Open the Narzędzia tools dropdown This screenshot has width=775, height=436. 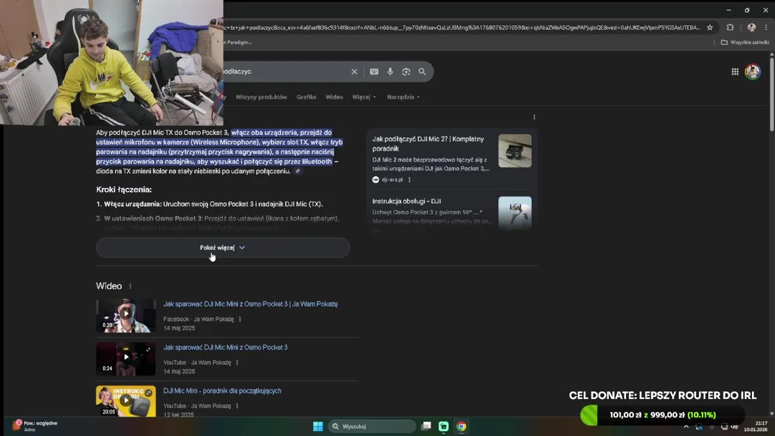[x=403, y=97]
